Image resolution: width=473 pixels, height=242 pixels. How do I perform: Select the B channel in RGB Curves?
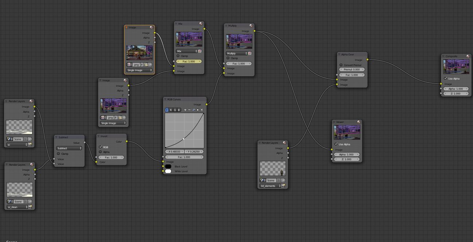(x=179, y=110)
